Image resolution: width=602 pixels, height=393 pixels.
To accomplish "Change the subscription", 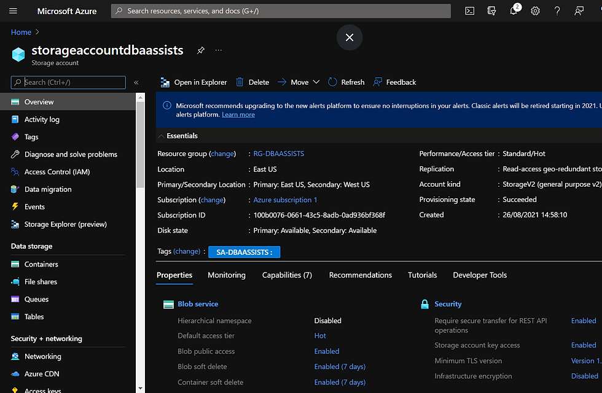I will (212, 200).
